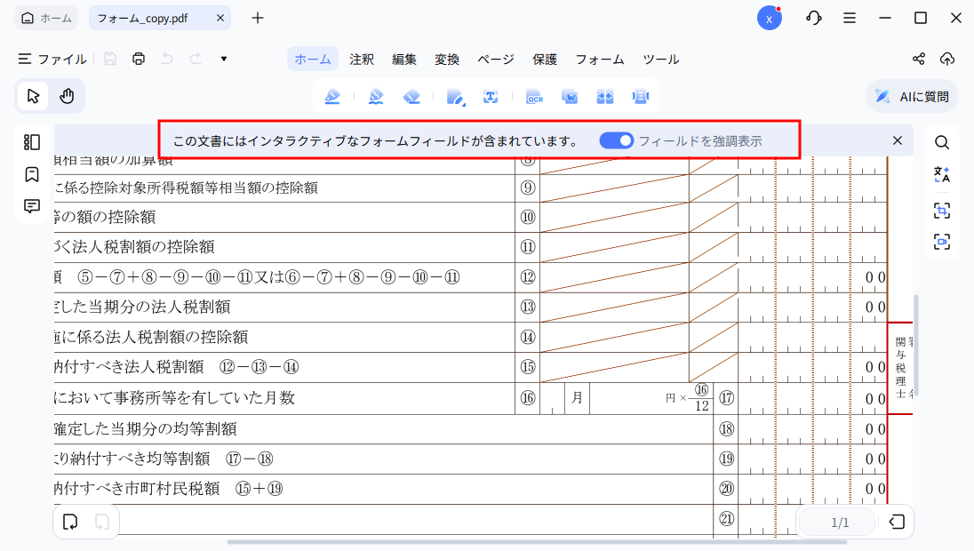Expand the undo/redo options arrow

pyautogui.click(x=223, y=59)
